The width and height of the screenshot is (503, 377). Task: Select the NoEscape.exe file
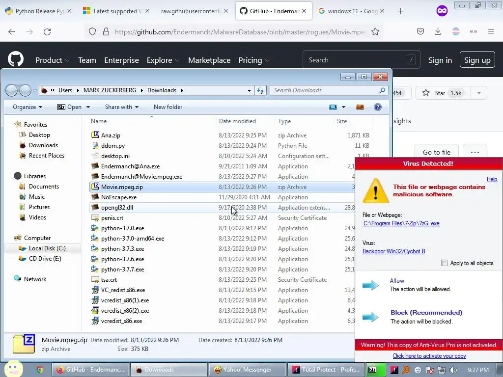(119, 197)
